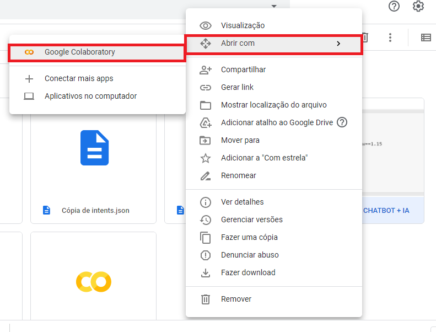Open the Cópia de intents.json file card
The height and width of the screenshot is (332, 436).
point(93,168)
